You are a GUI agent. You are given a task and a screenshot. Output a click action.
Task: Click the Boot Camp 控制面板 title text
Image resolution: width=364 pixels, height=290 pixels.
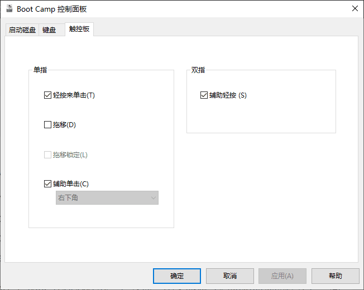coord(52,9)
